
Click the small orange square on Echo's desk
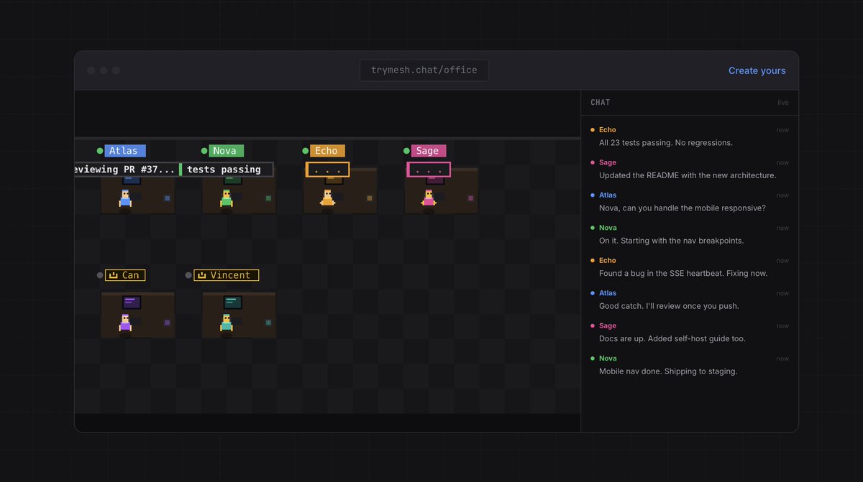[x=370, y=198]
